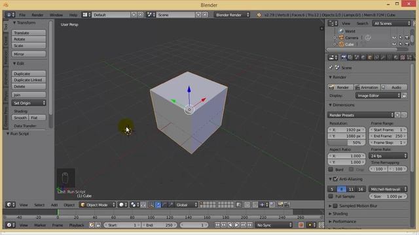Open the Mitchell-Netravali filter dropdown
Screen dimensions: 419x235
click(x=388, y=189)
